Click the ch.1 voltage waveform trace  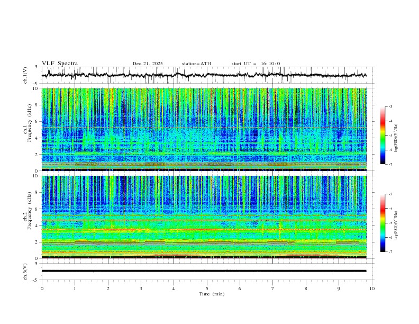pos(204,75)
